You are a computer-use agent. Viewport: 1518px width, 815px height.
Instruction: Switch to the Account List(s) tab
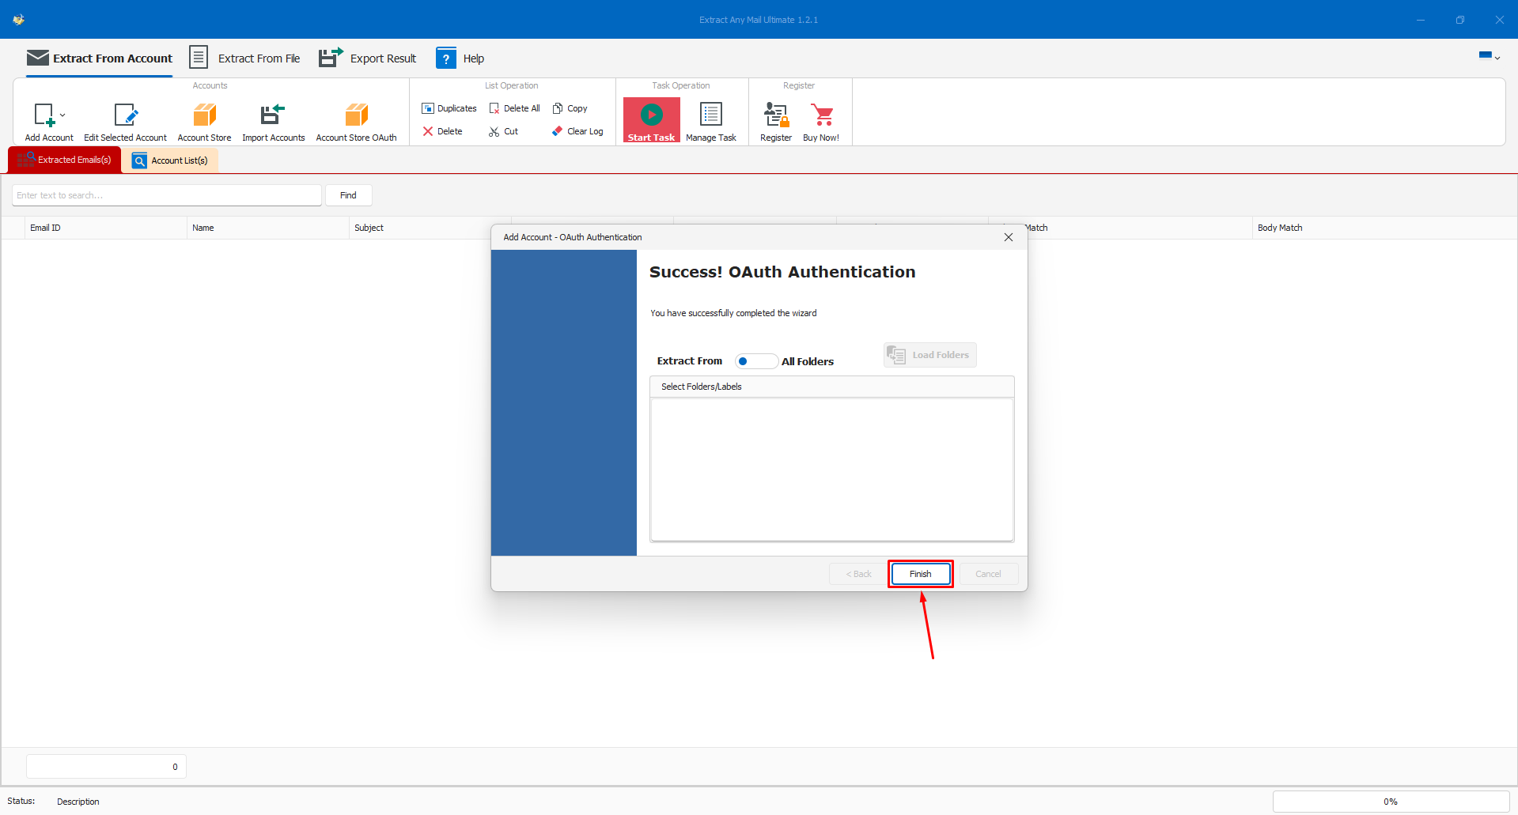click(x=170, y=160)
